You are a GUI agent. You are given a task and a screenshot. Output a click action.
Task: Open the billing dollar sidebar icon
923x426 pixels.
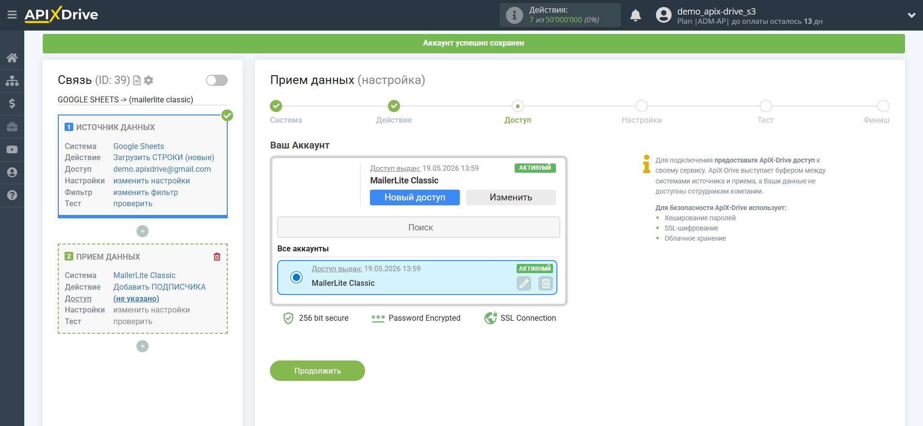[x=12, y=103]
